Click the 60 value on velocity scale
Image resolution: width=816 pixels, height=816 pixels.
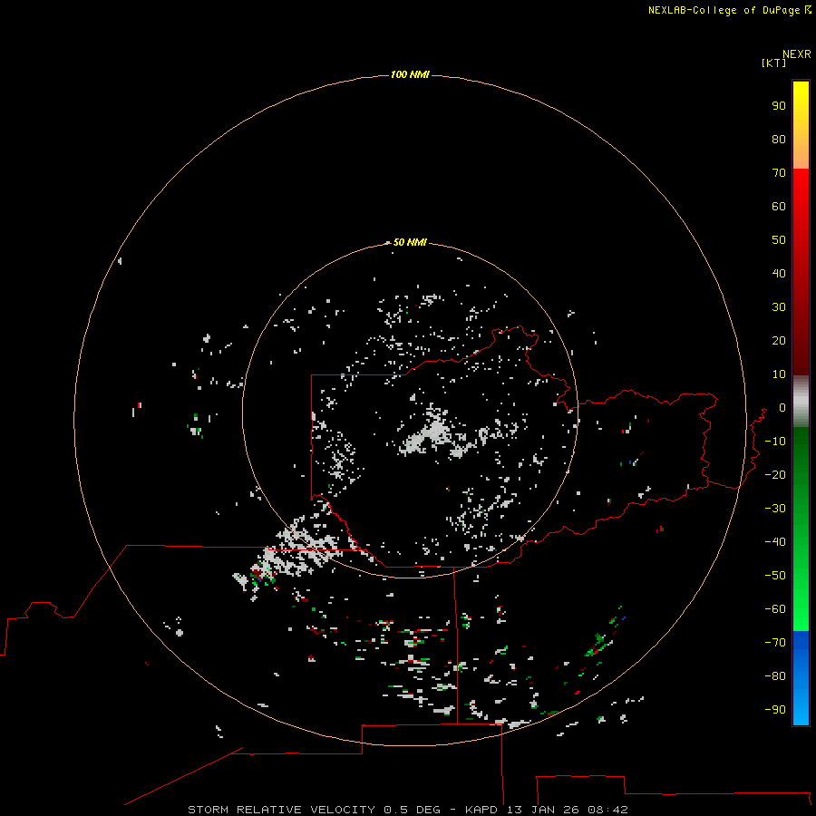(779, 207)
